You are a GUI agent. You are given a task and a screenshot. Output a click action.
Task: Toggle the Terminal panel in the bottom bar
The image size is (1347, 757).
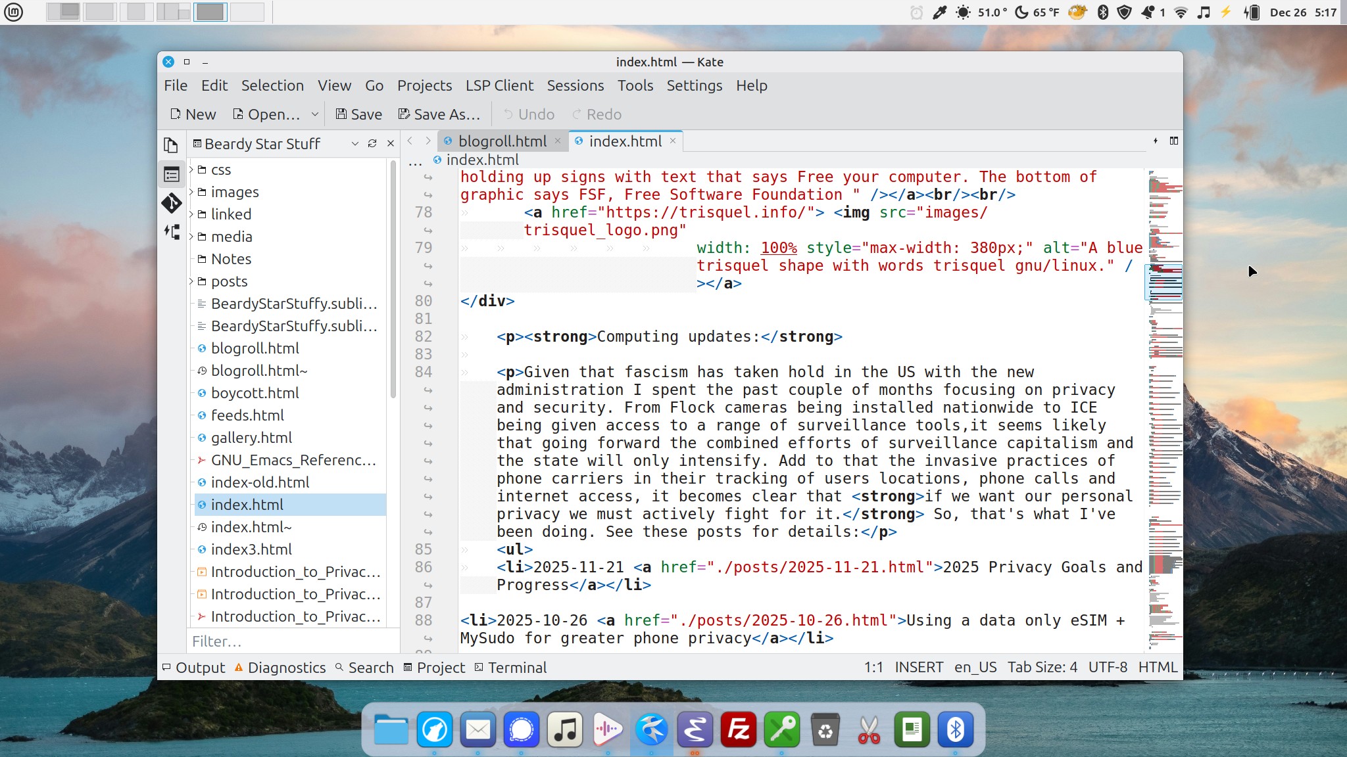[510, 668]
